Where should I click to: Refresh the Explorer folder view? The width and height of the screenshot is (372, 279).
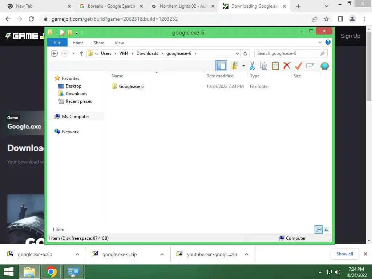coord(245,54)
